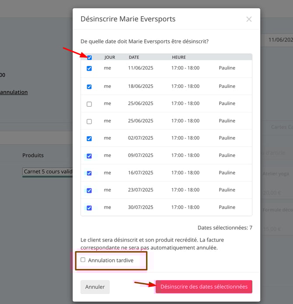Open the annulation link behind dialog
The height and width of the screenshot is (304, 293).
pyautogui.click(x=14, y=92)
